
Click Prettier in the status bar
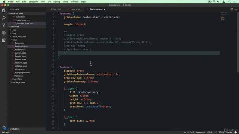(x=229, y=133)
